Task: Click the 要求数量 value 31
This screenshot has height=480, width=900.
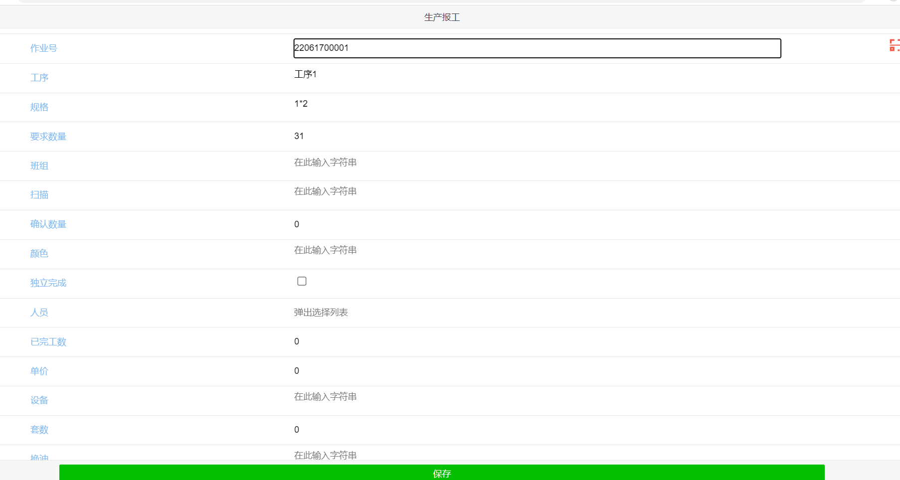Action: (299, 136)
